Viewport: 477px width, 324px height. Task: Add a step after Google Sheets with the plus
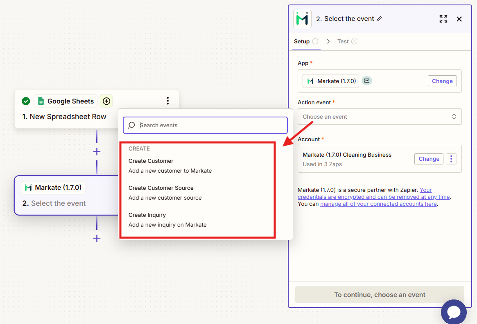(97, 152)
